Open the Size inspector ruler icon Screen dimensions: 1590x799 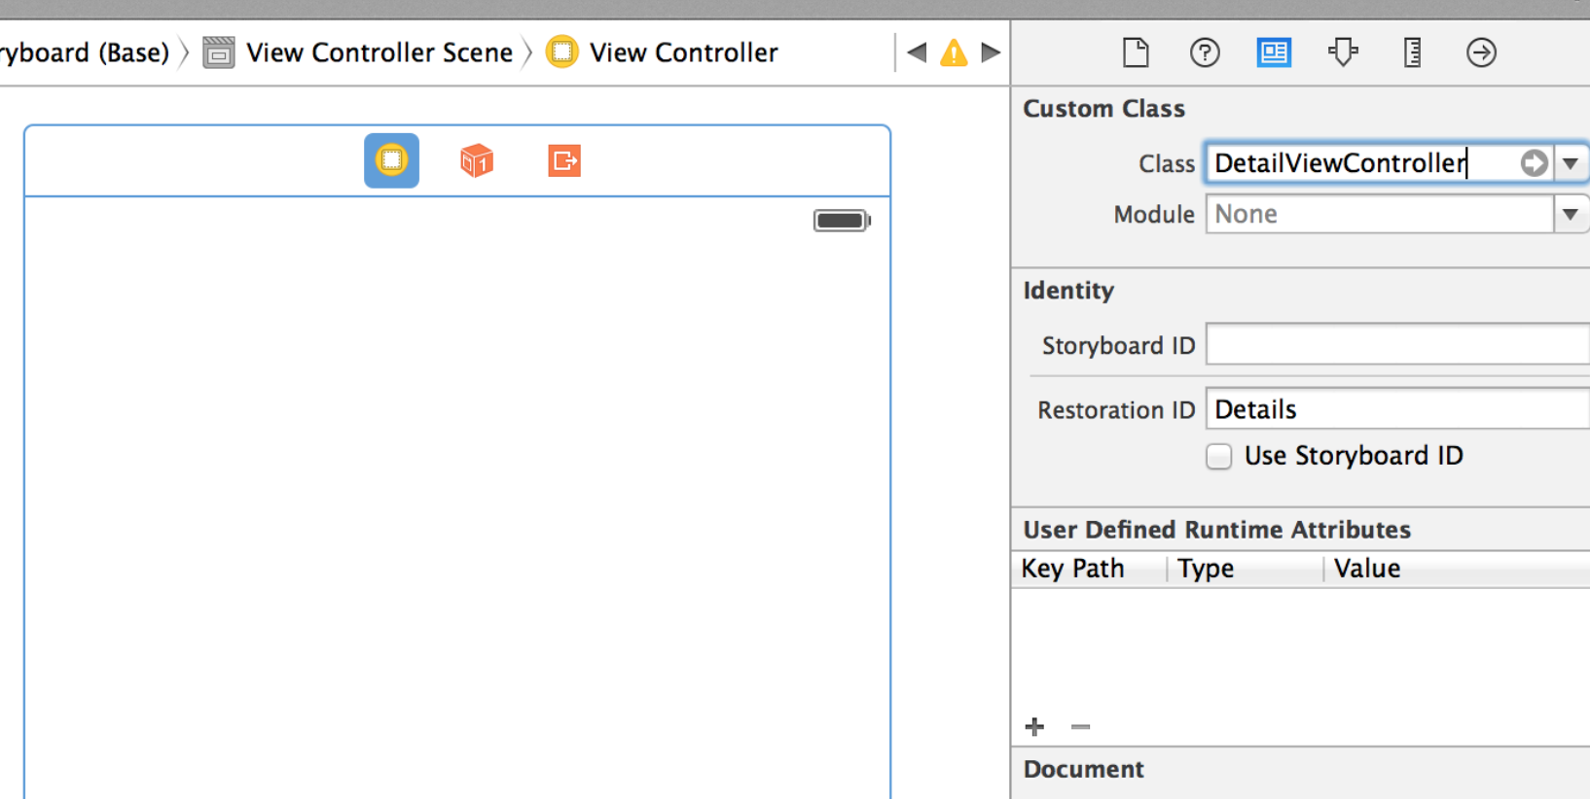pos(1412,52)
